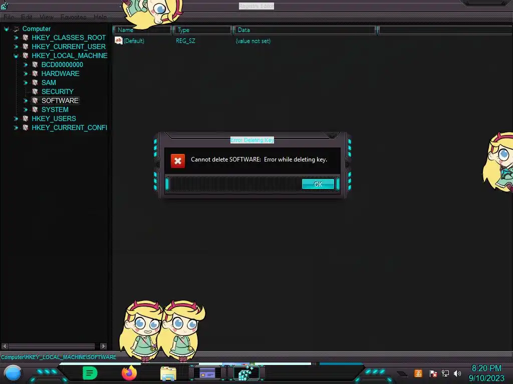Viewport: 513px width, 384px height.
Task: Select the Computer tree item
Action: (36, 28)
